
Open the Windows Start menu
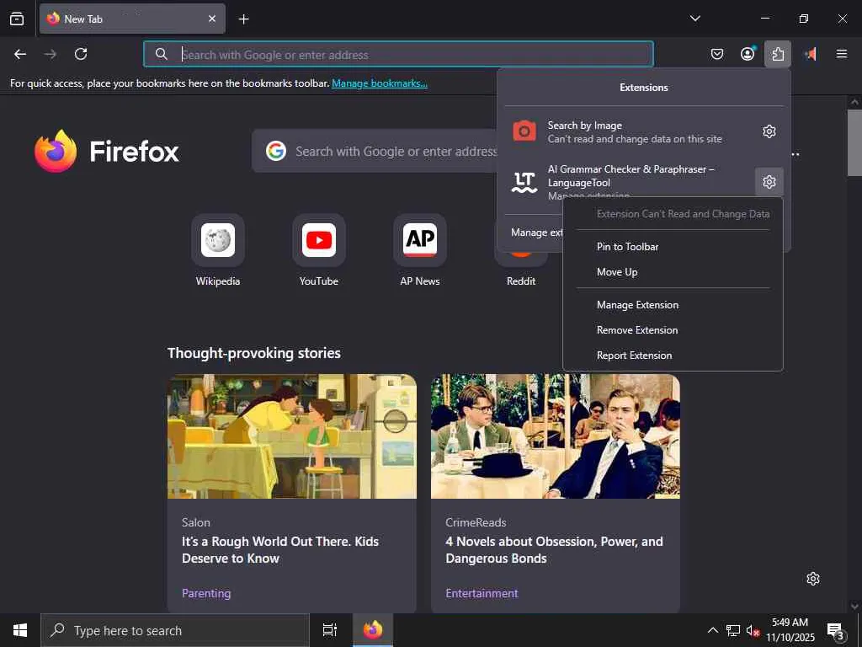[20, 630]
